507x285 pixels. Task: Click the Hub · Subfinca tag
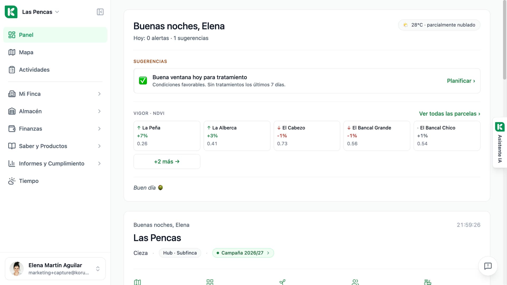tap(180, 253)
